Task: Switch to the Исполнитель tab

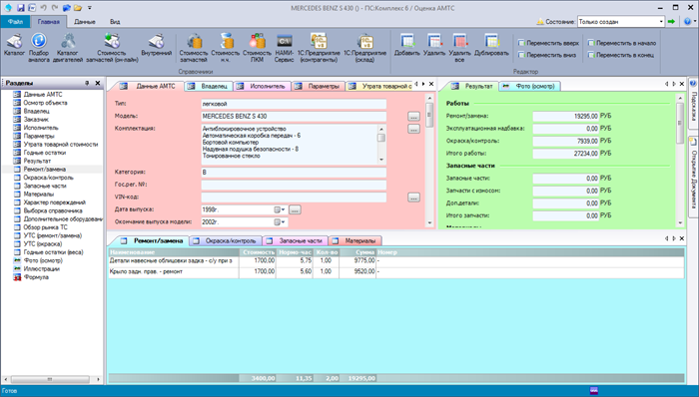Action: coord(263,87)
